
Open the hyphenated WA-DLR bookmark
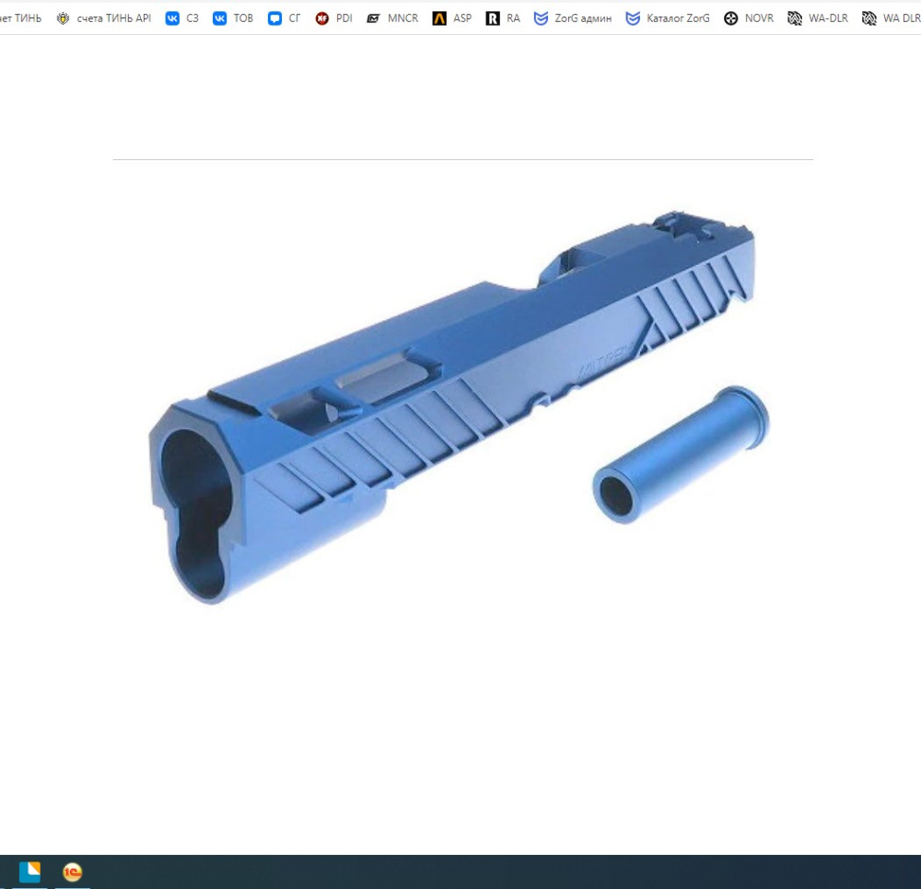click(818, 18)
